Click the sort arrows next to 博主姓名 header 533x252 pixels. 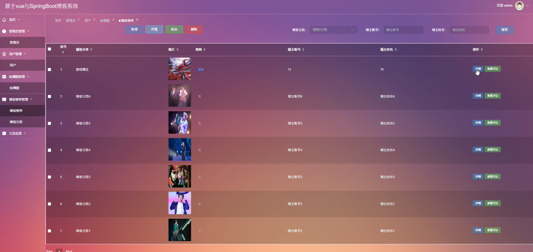[395, 50]
